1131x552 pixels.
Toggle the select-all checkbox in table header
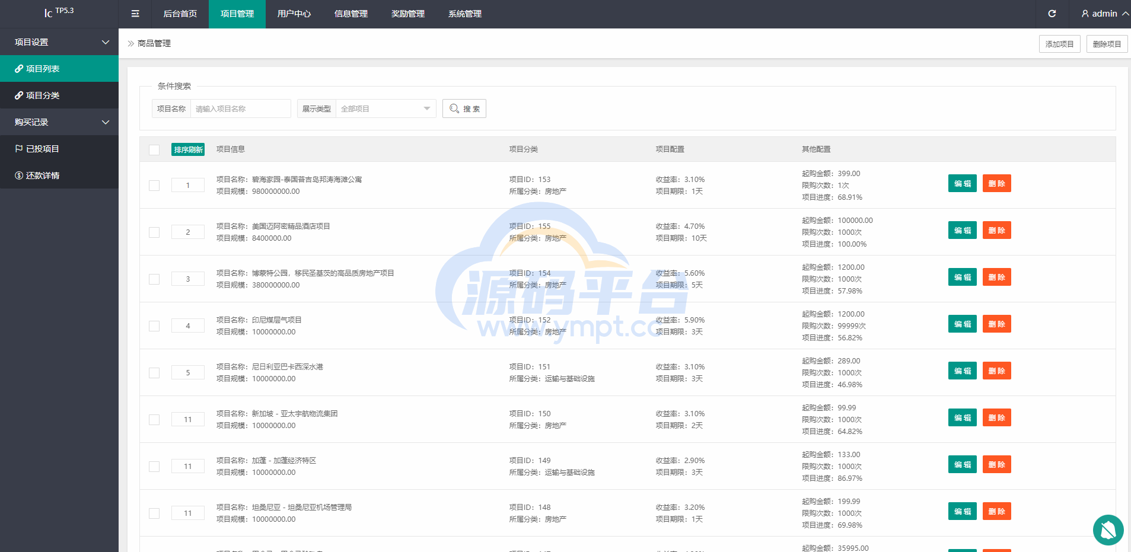(x=154, y=149)
